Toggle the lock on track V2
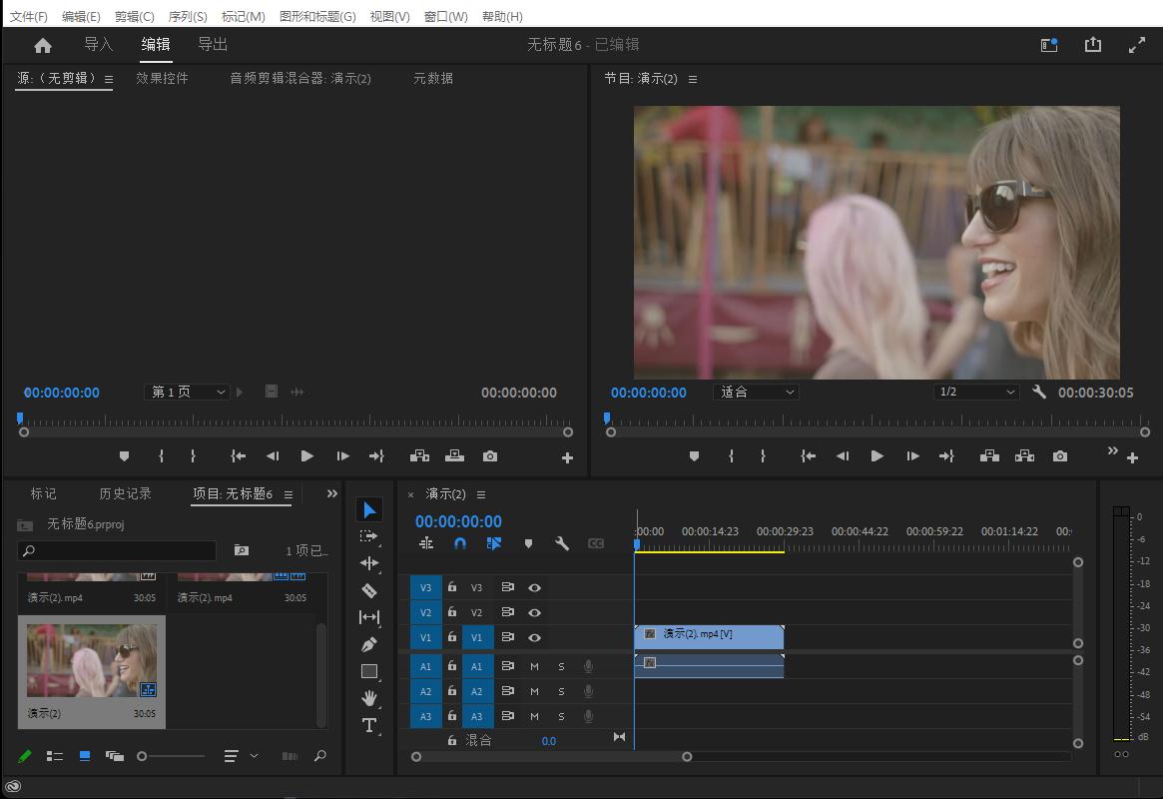 (452, 612)
